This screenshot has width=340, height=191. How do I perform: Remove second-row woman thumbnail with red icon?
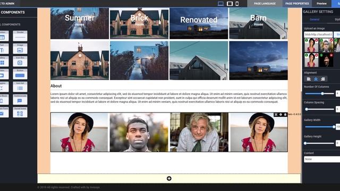[x=317, y=55]
